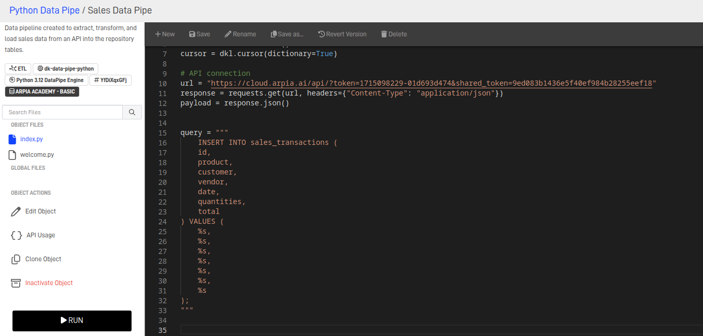Click the pencil icon beside Edit Object
Viewport: 703px width, 336px height.
click(16, 211)
